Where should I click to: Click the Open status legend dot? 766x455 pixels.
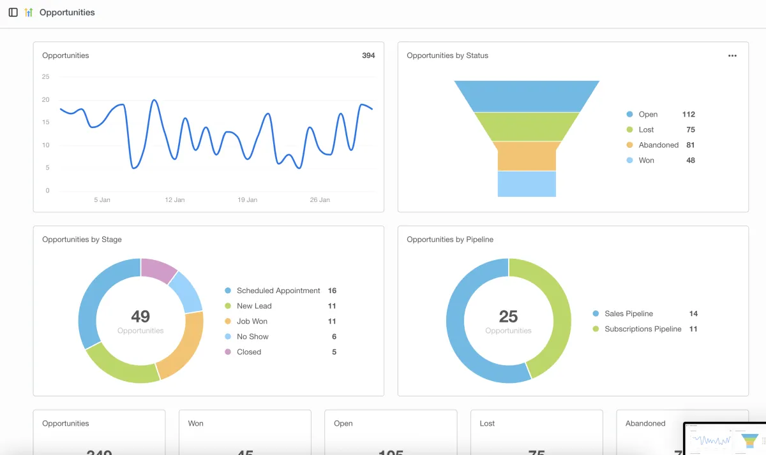point(629,115)
